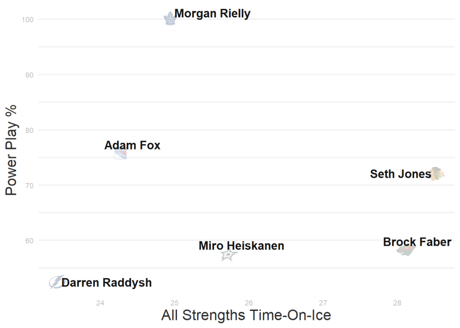This screenshot has width=460, height=328.
Task: Click the 24 tick on the x-axis
Action: (x=100, y=303)
